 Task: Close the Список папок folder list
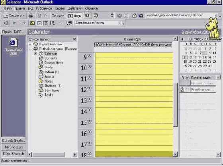click(74, 39)
